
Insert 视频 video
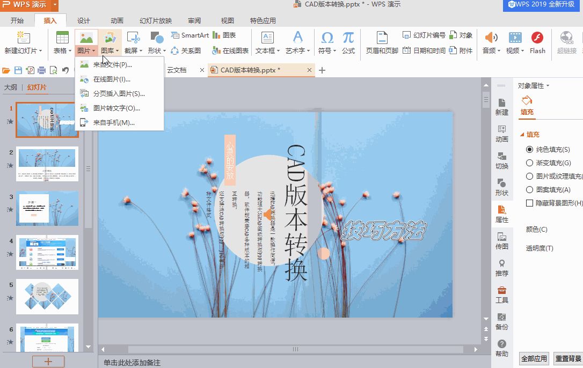(515, 43)
